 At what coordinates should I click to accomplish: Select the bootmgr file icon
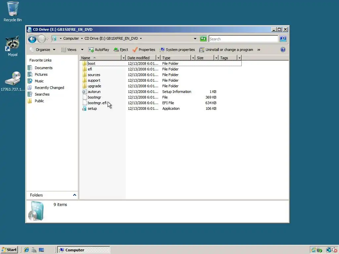[84, 97]
